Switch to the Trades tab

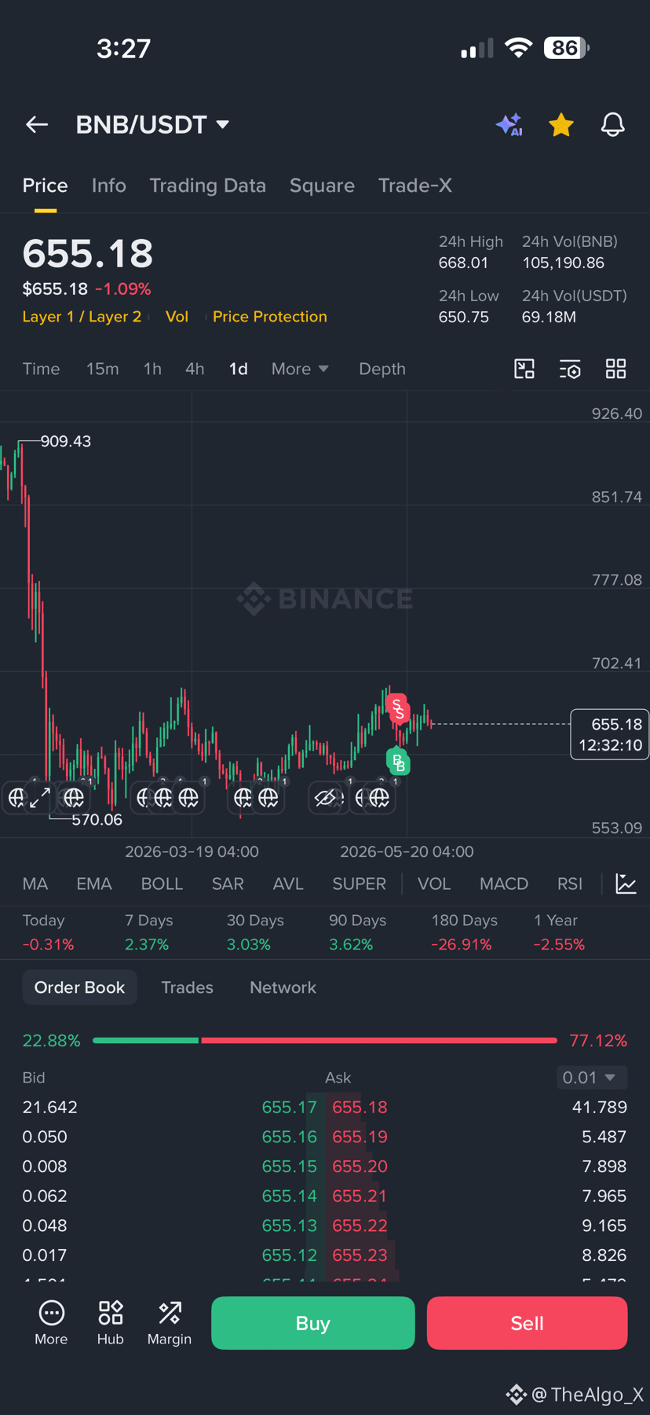pos(187,987)
